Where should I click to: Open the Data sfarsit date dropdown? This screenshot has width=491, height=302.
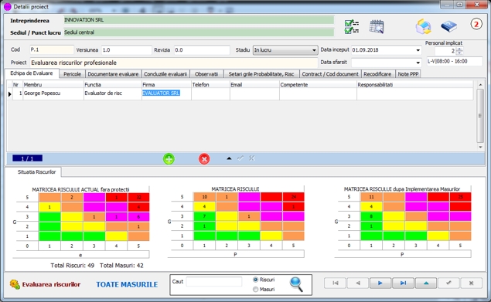[x=418, y=63]
